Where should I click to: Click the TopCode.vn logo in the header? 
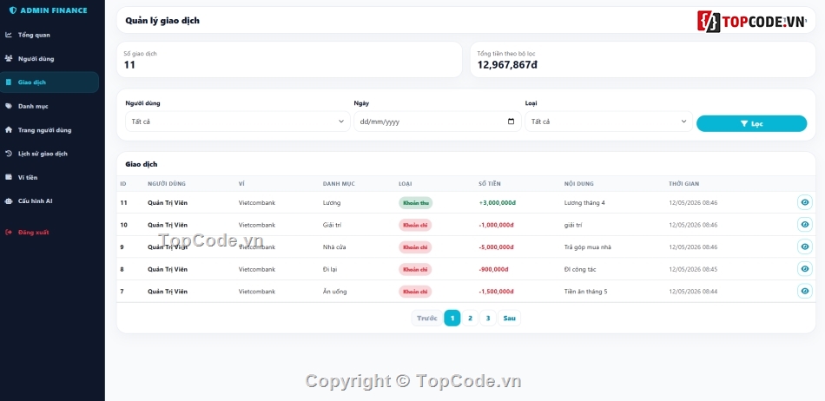752,22
